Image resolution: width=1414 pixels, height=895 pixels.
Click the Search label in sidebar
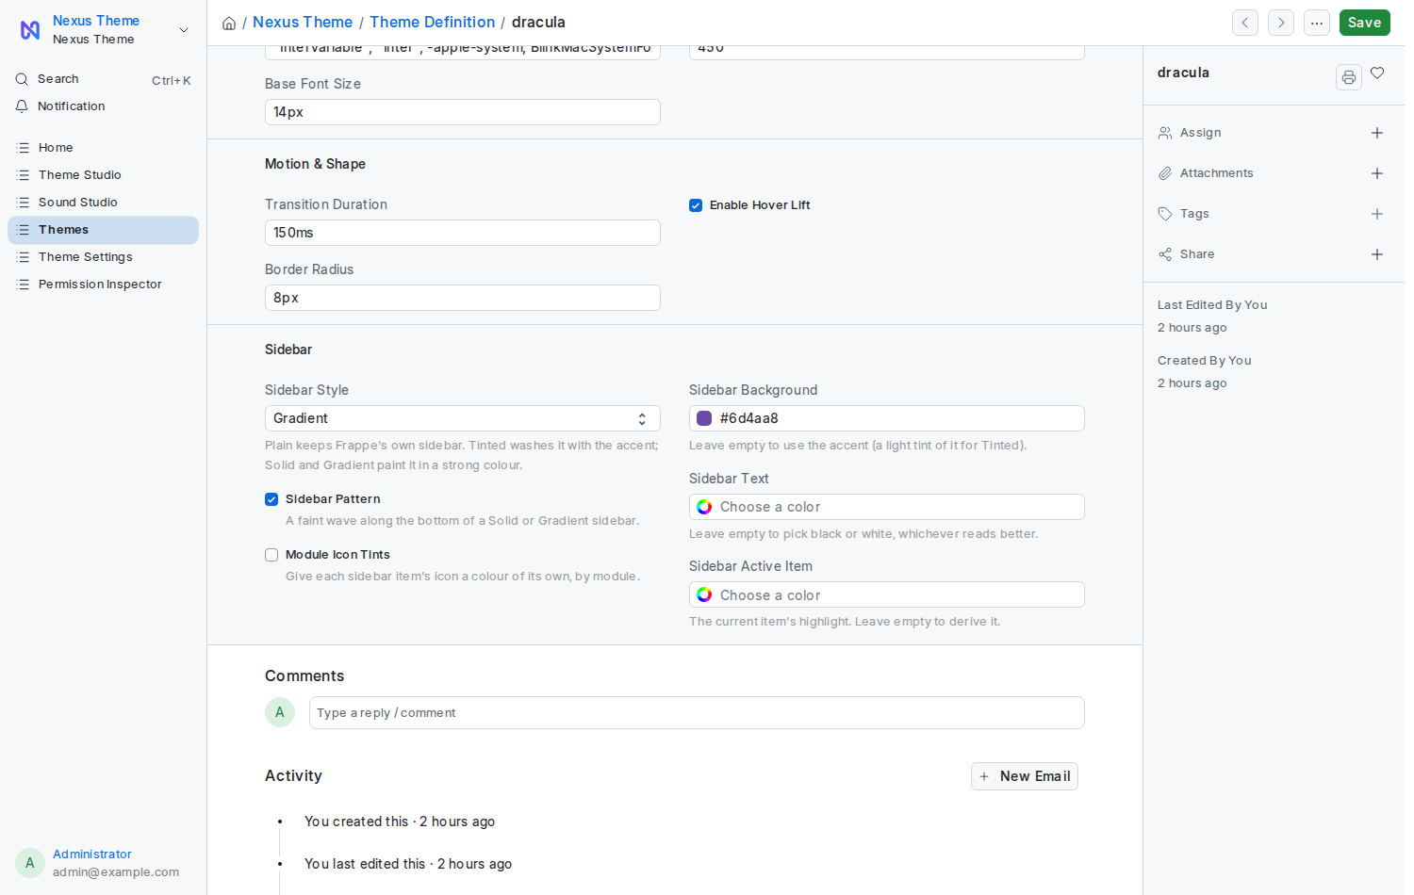[58, 79]
